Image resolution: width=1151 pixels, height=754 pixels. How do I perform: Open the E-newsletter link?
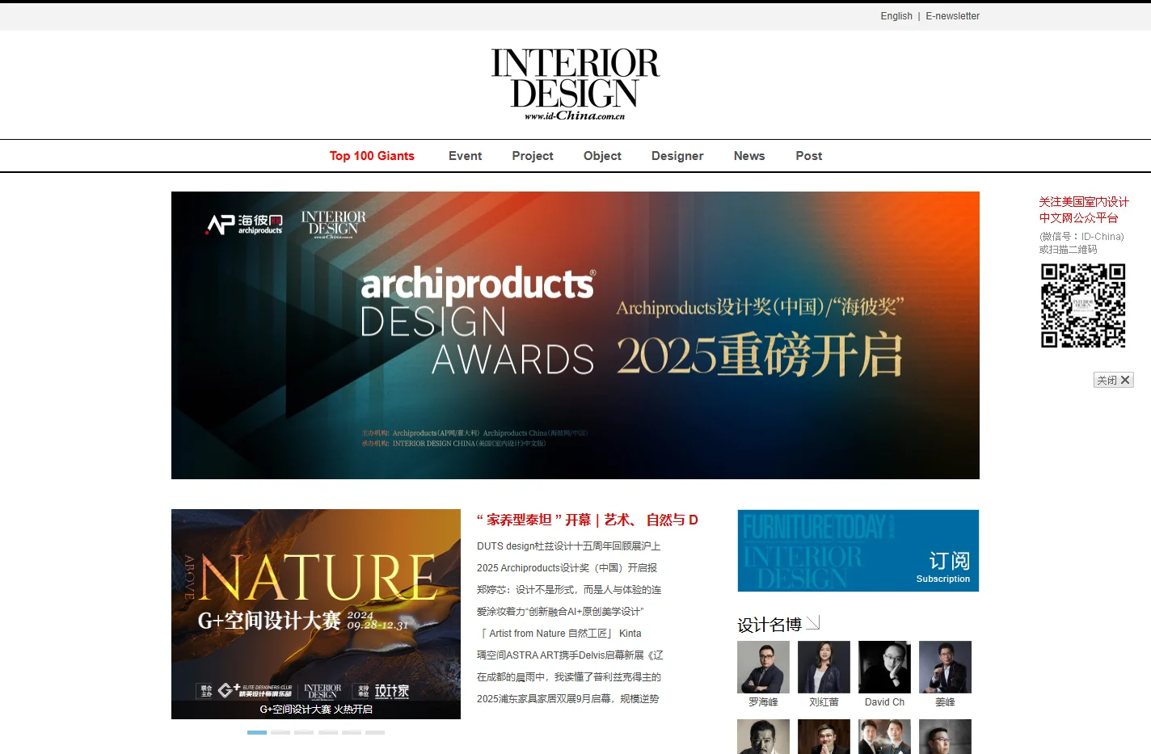(x=952, y=16)
